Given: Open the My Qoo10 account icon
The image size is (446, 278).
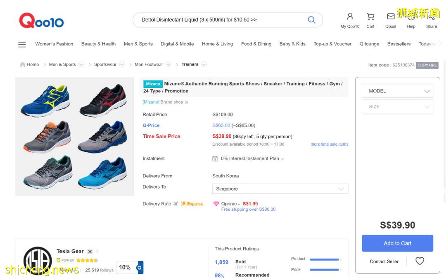Looking at the screenshot, I should 350,16.
